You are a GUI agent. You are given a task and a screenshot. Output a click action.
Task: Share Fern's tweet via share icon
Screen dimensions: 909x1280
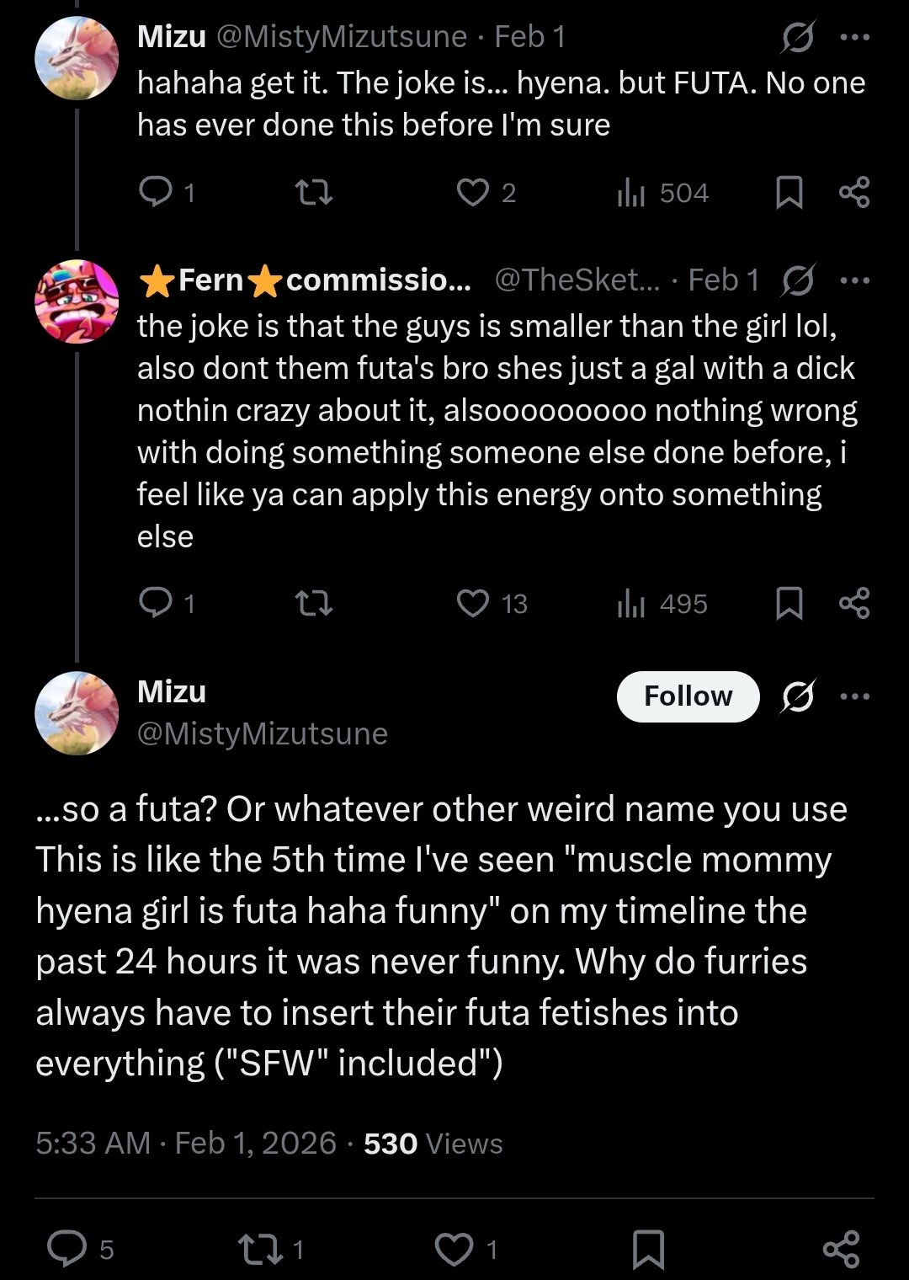854,603
